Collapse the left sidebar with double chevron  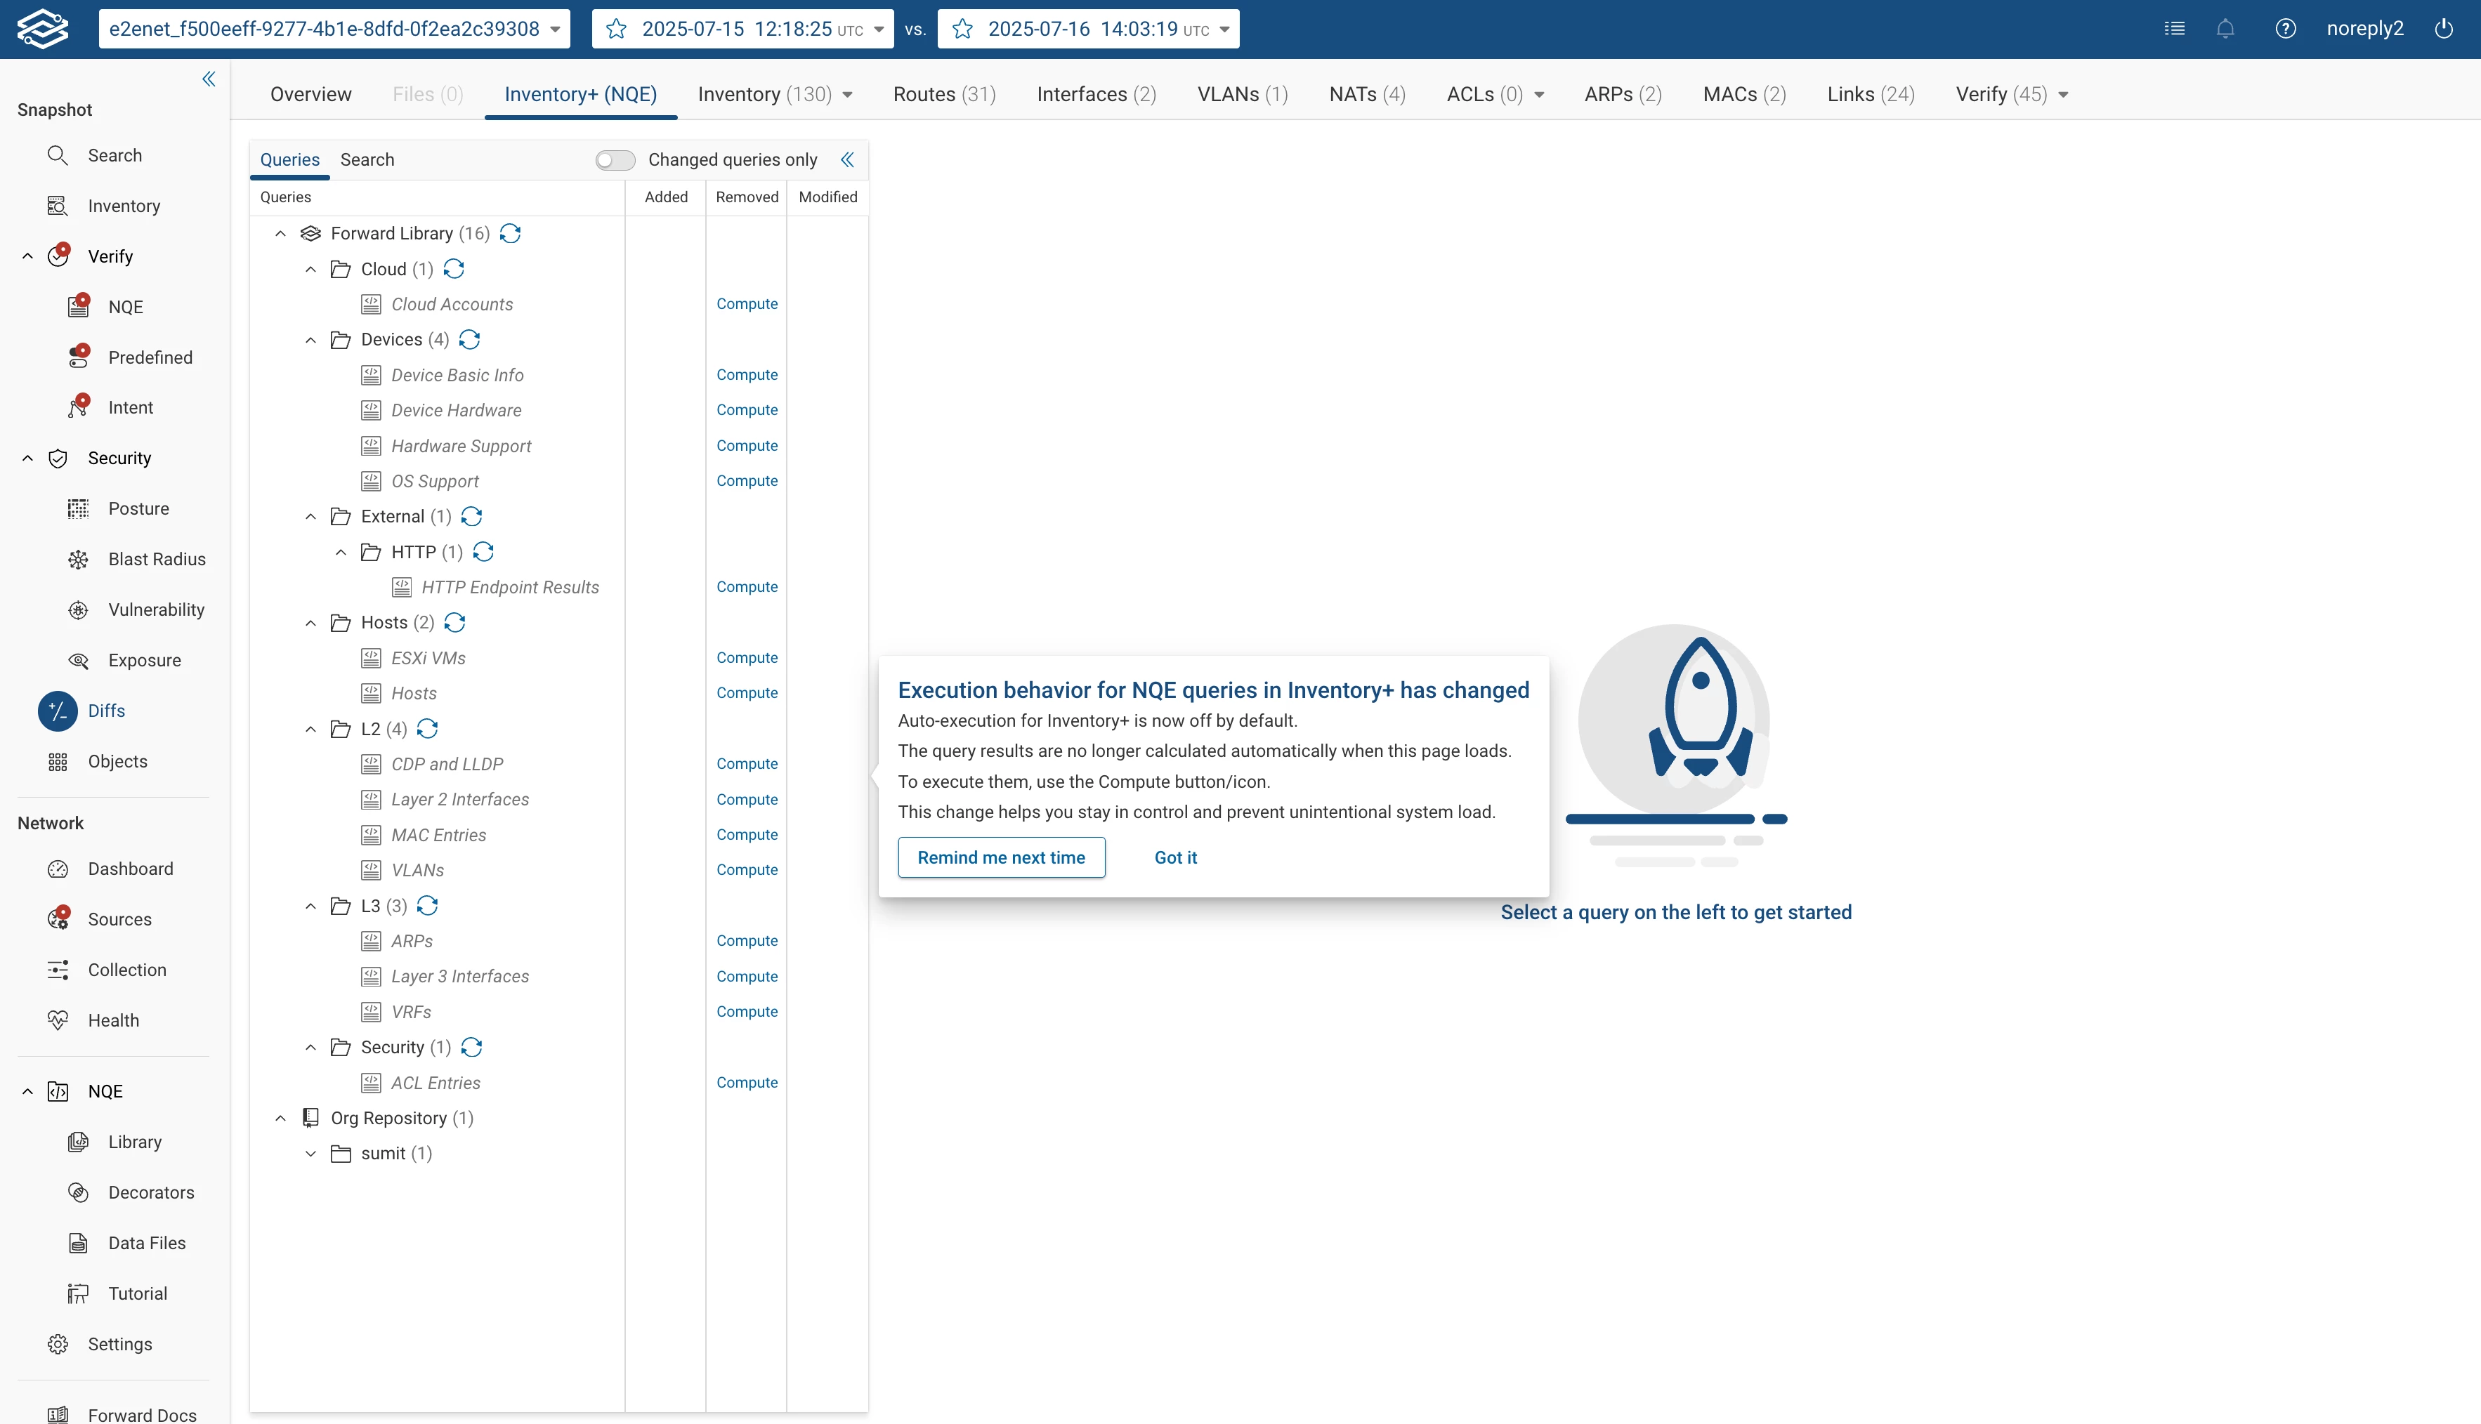click(x=209, y=79)
